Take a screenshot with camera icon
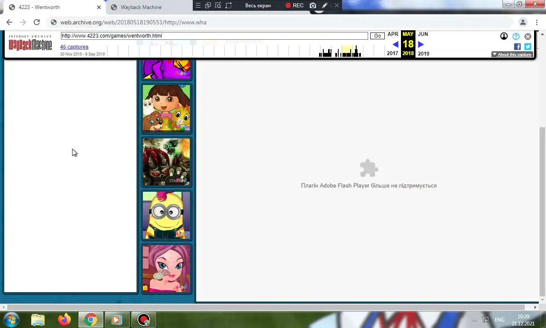Image resolution: width=546 pixels, height=328 pixels. click(313, 6)
